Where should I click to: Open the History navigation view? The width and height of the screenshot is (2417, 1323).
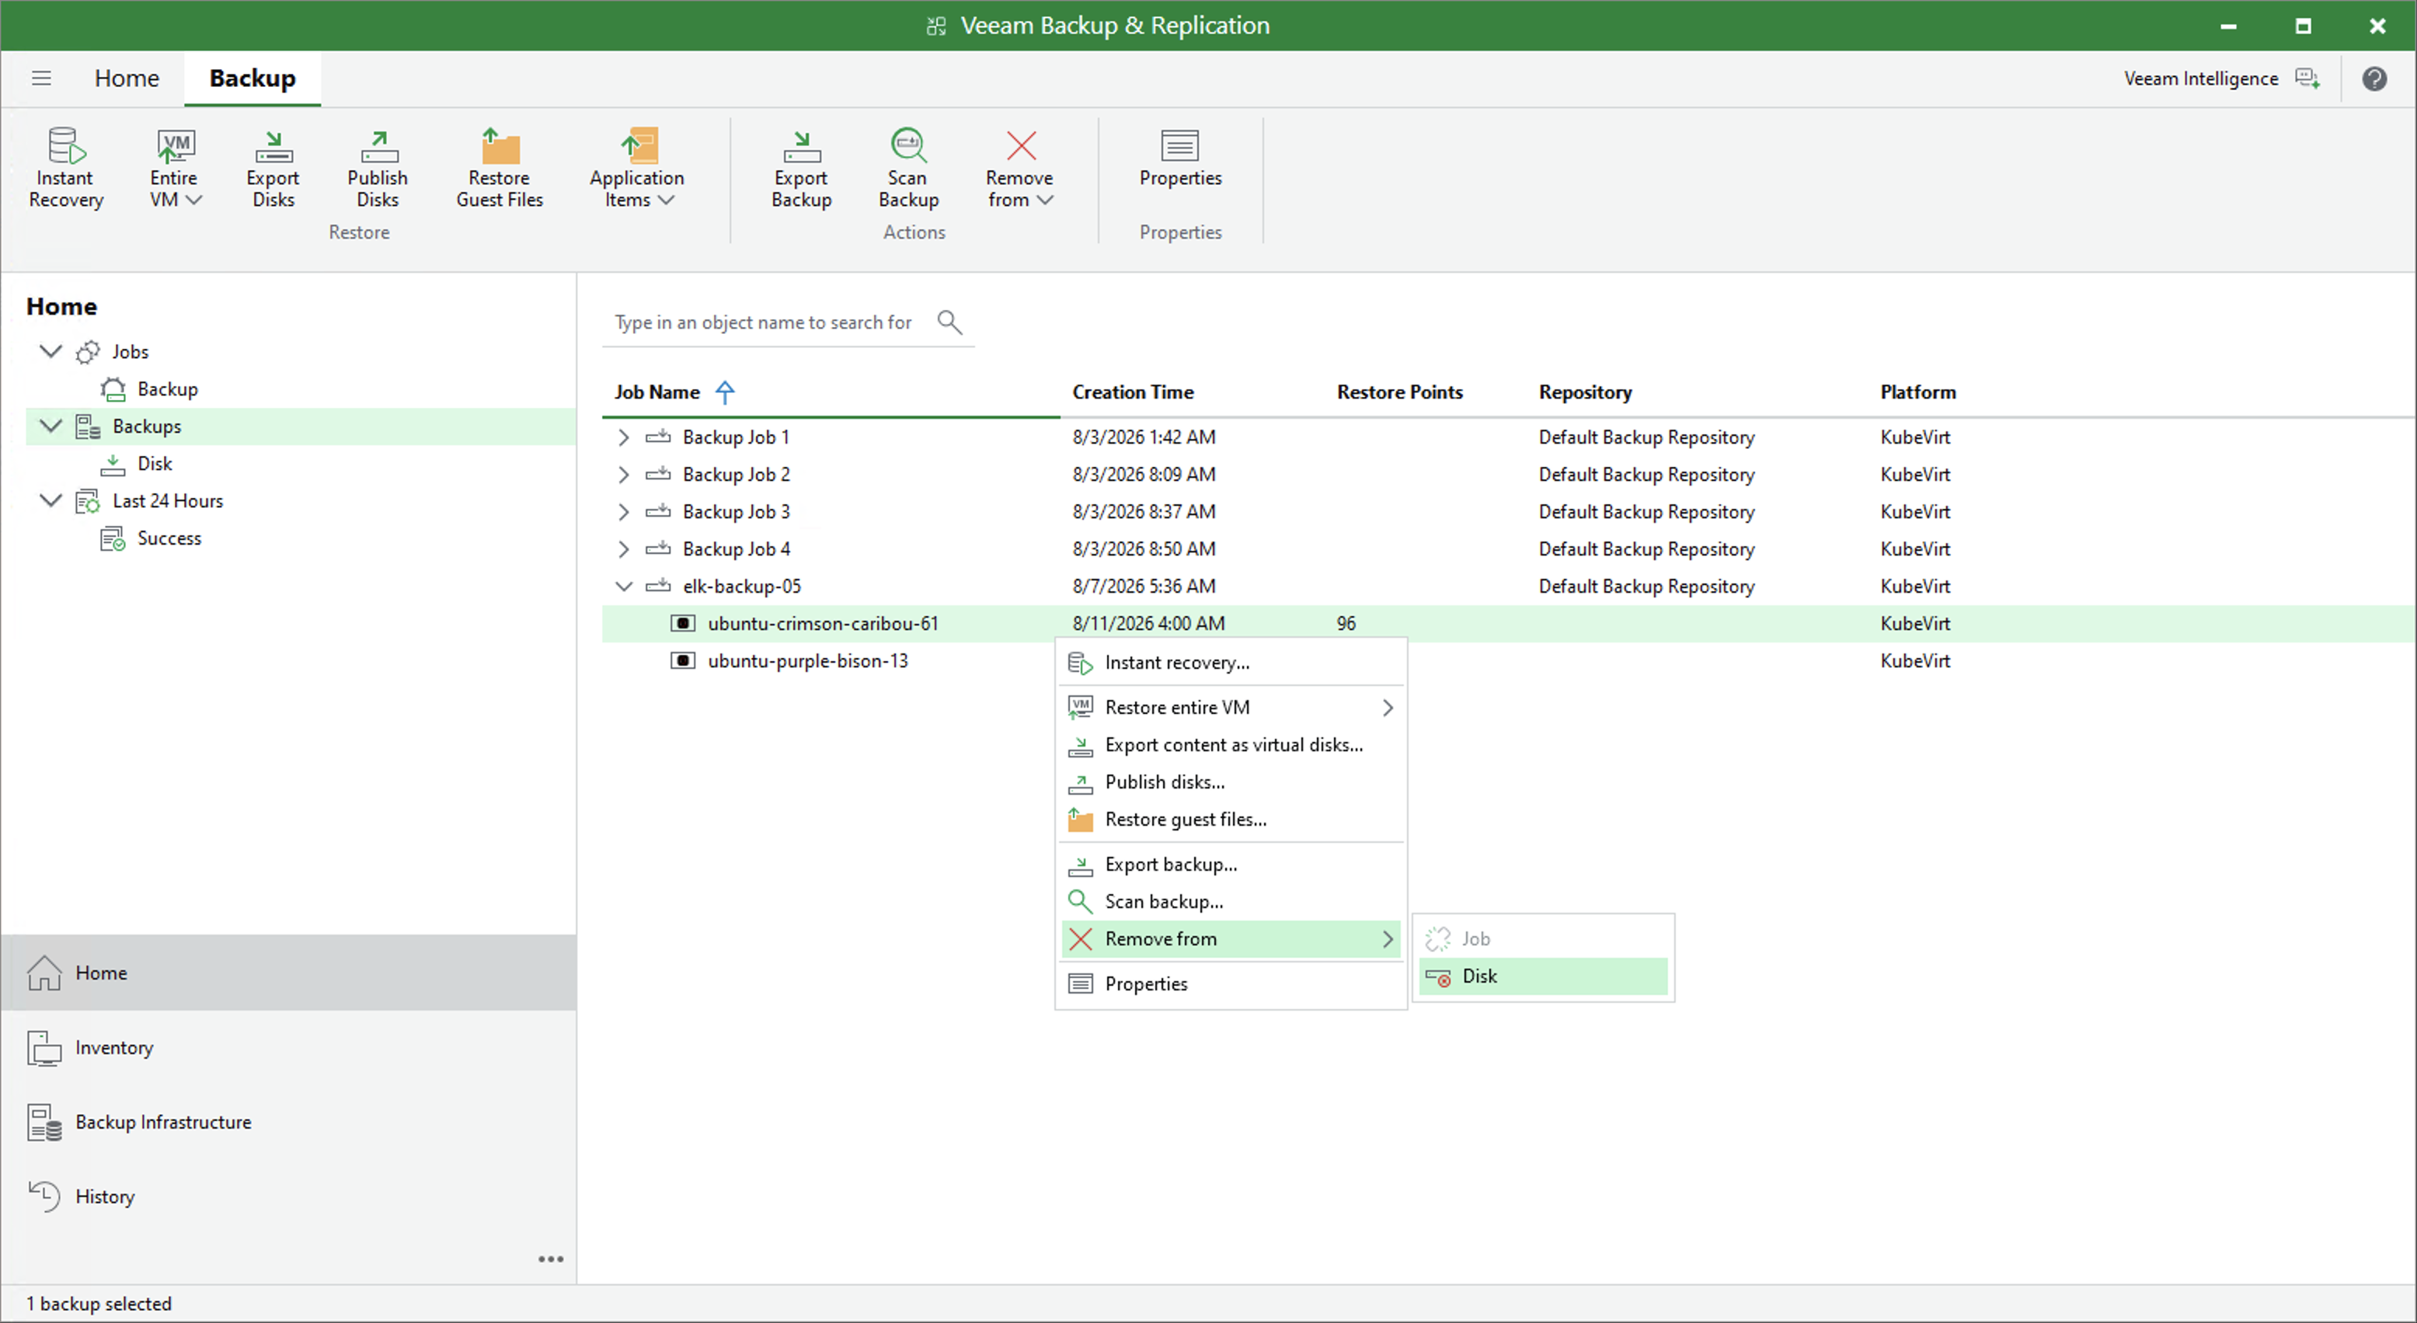coord(289,1196)
